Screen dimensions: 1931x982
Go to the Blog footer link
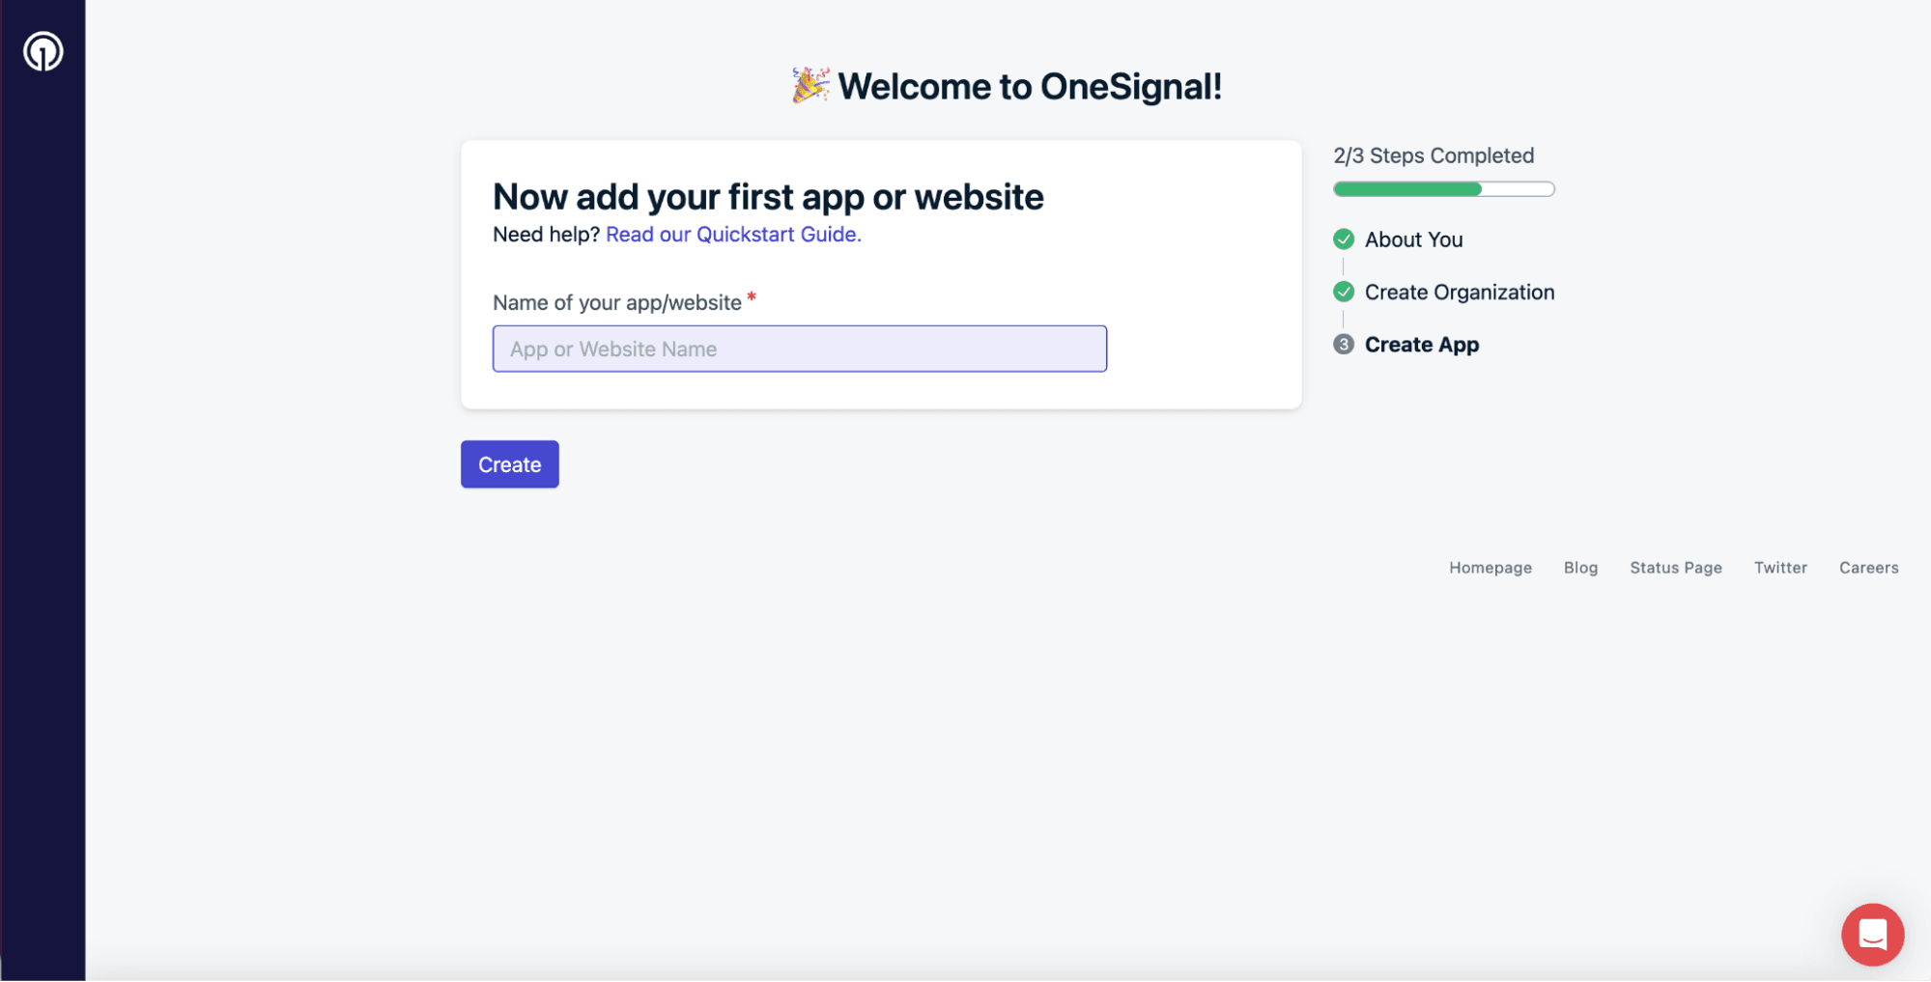1580,568
